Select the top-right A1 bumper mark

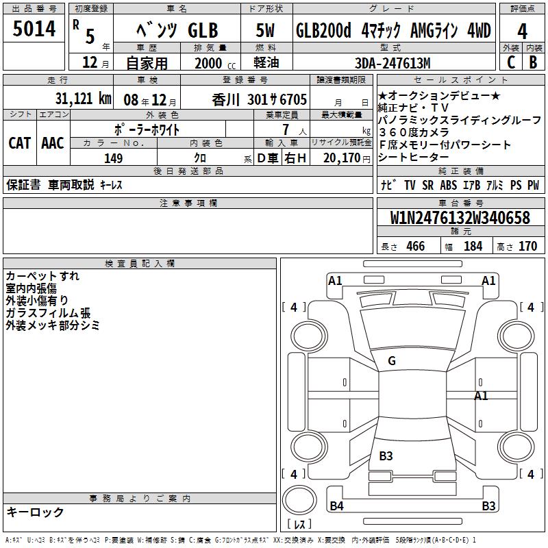point(488,280)
